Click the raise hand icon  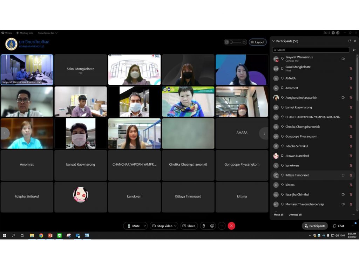tap(204, 226)
